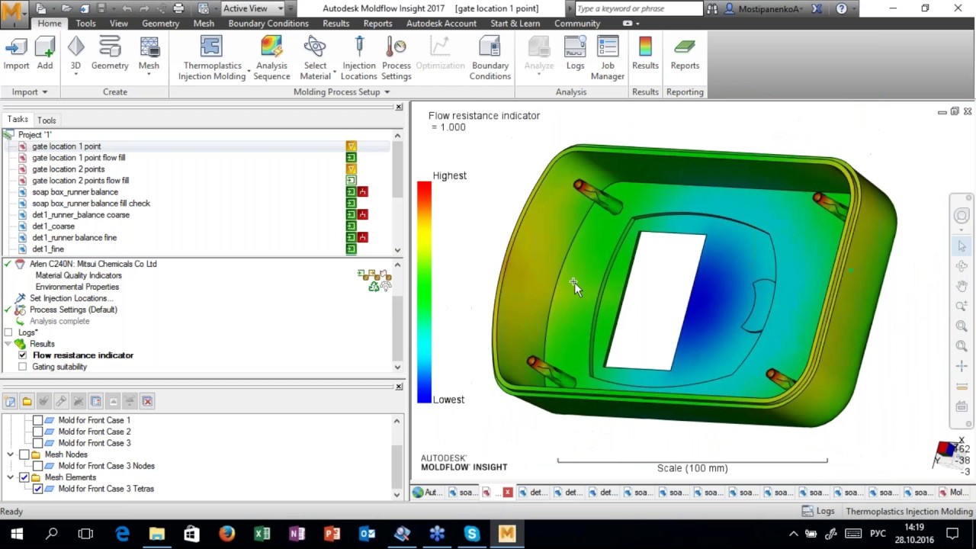Open the View ribbon tab
976x549 pixels.
coord(119,24)
